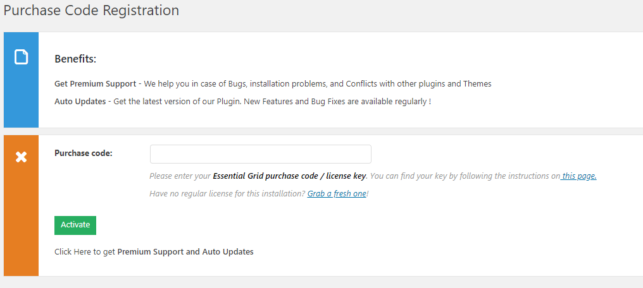Select the bold "Premium Support and Auto Updates" footer text
This screenshot has width=643, height=288.
(x=185, y=251)
